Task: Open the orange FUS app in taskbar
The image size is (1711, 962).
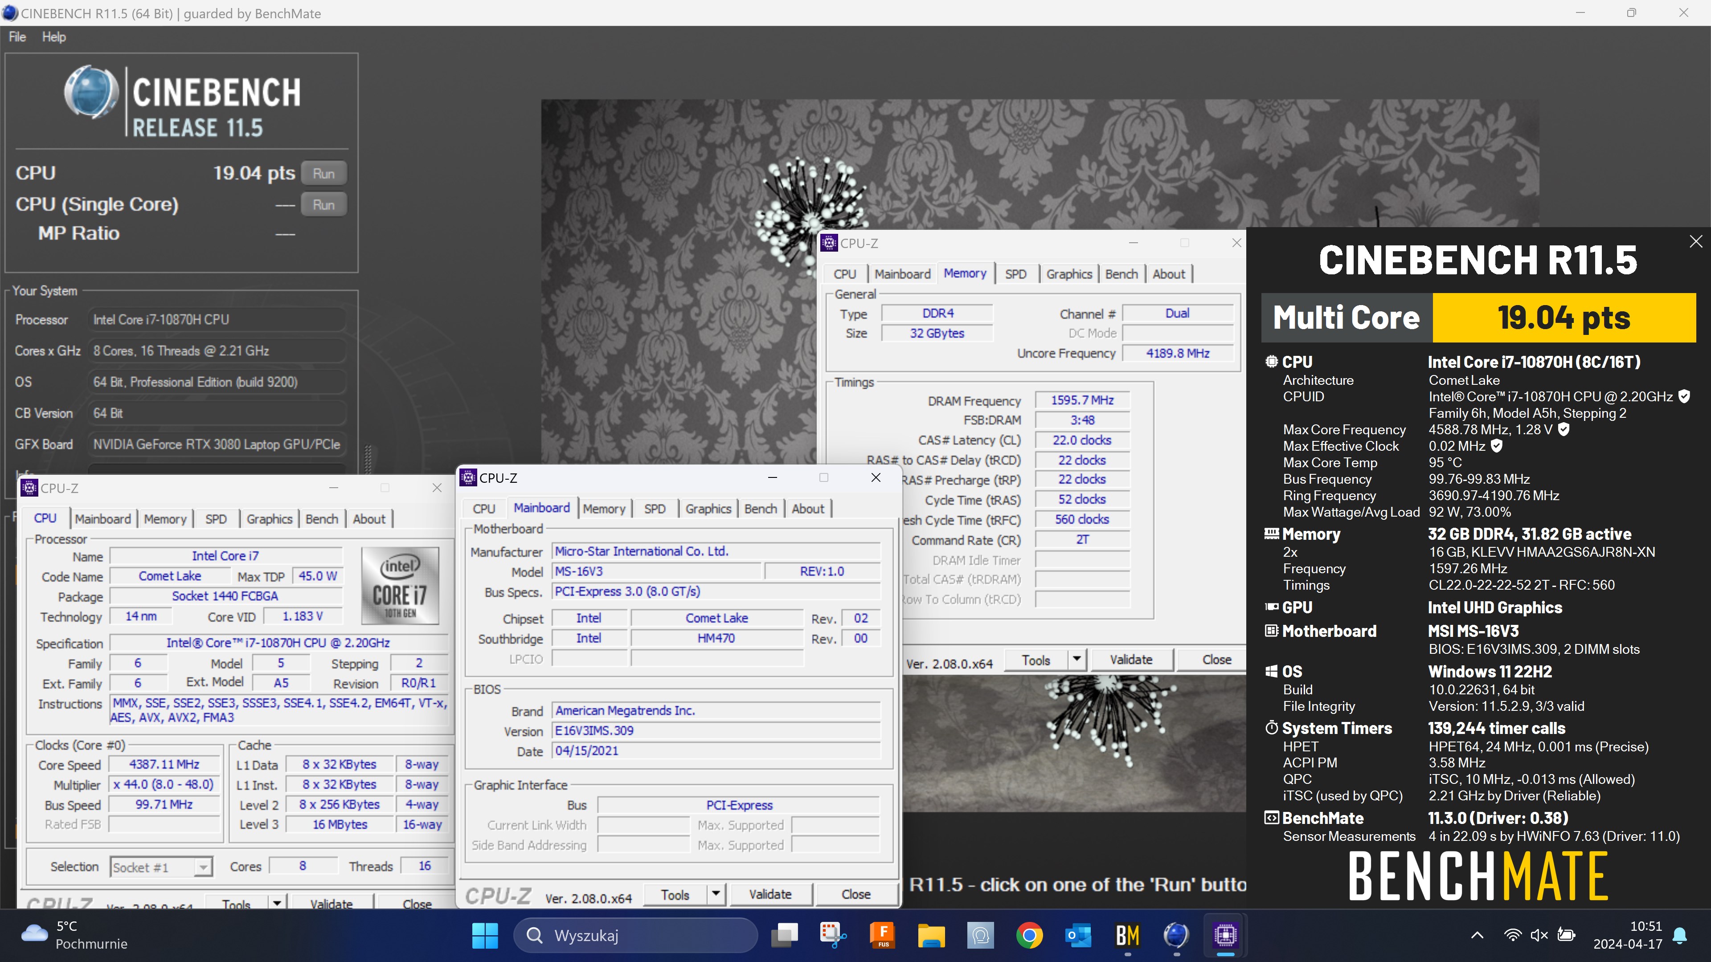Action: [x=883, y=935]
